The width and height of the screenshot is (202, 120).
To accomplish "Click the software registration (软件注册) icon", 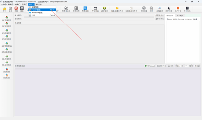I will (x=169, y=9).
